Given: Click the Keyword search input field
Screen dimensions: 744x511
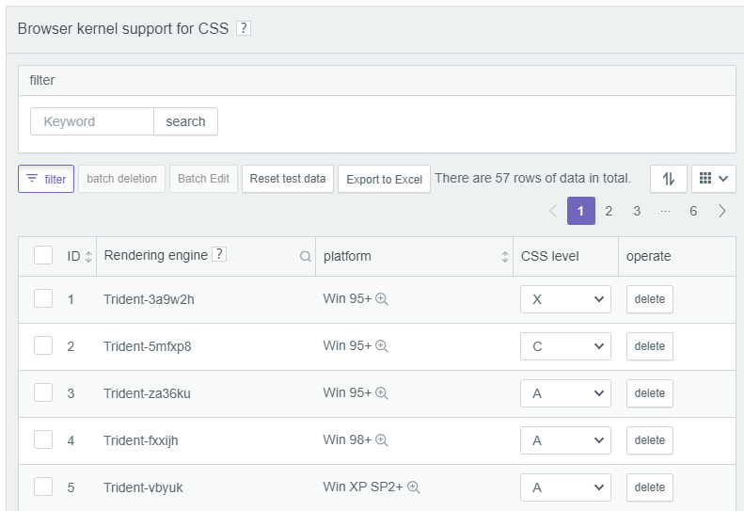Looking at the screenshot, I should pos(92,121).
